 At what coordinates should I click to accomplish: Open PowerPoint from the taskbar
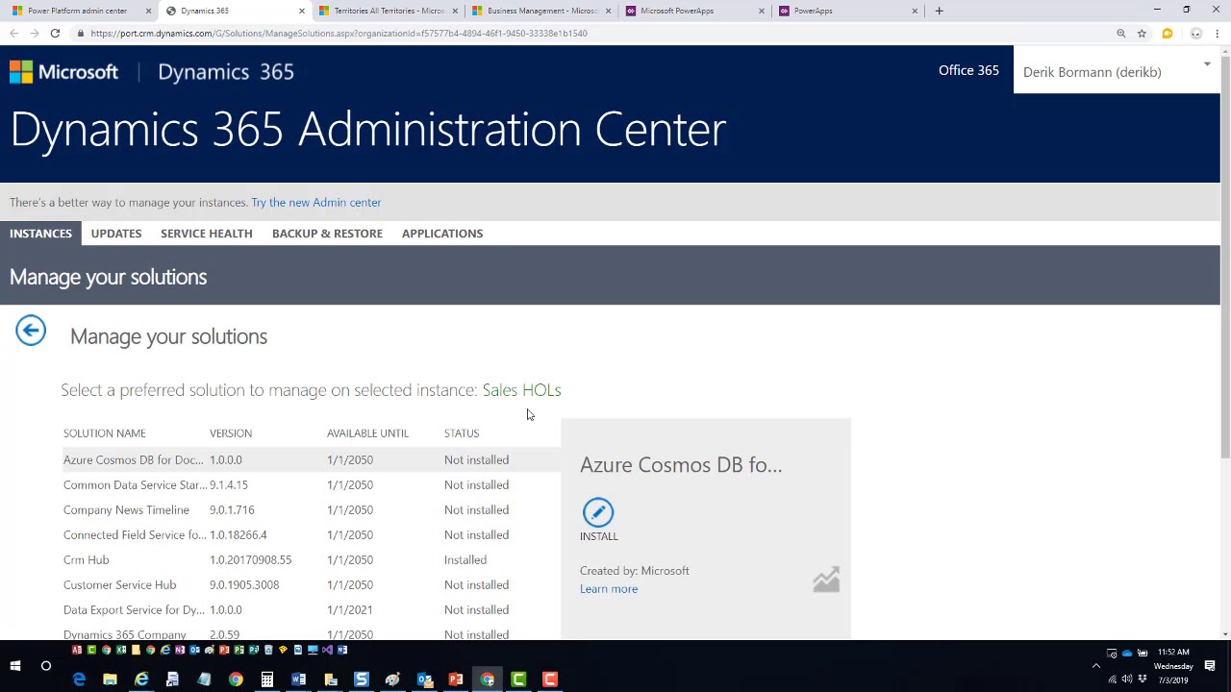[x=456, y=680]
